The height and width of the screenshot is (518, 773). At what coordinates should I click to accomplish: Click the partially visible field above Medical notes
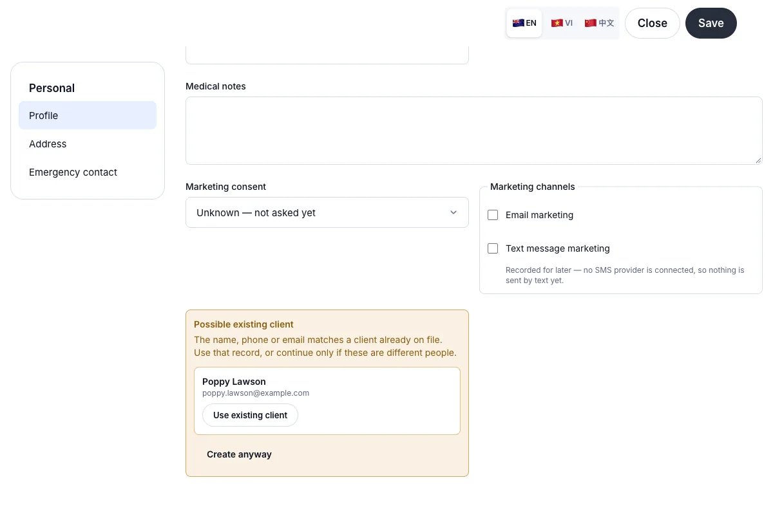pyautogui.click(x=327, y=55)
